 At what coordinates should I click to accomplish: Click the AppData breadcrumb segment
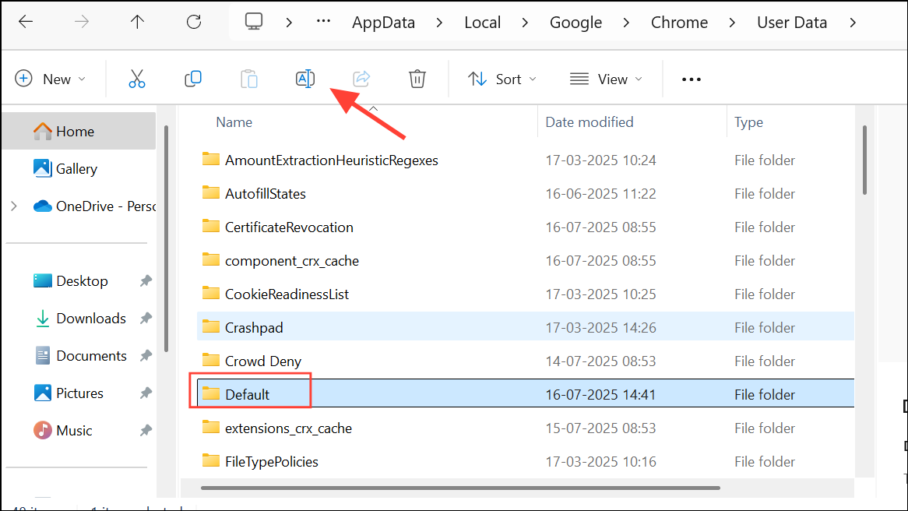(383, 23)
